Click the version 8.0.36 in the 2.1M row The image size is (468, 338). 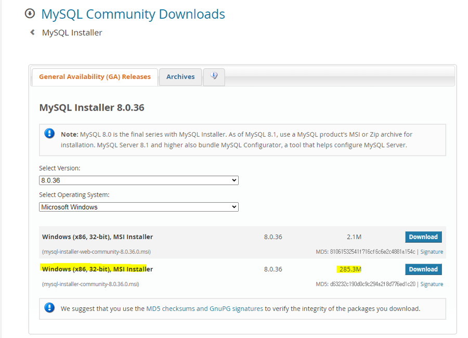(273, 237)
